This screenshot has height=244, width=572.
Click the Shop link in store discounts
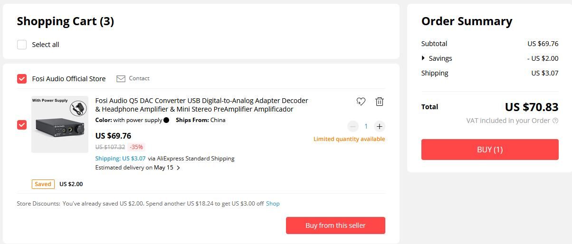coord(273,204)
